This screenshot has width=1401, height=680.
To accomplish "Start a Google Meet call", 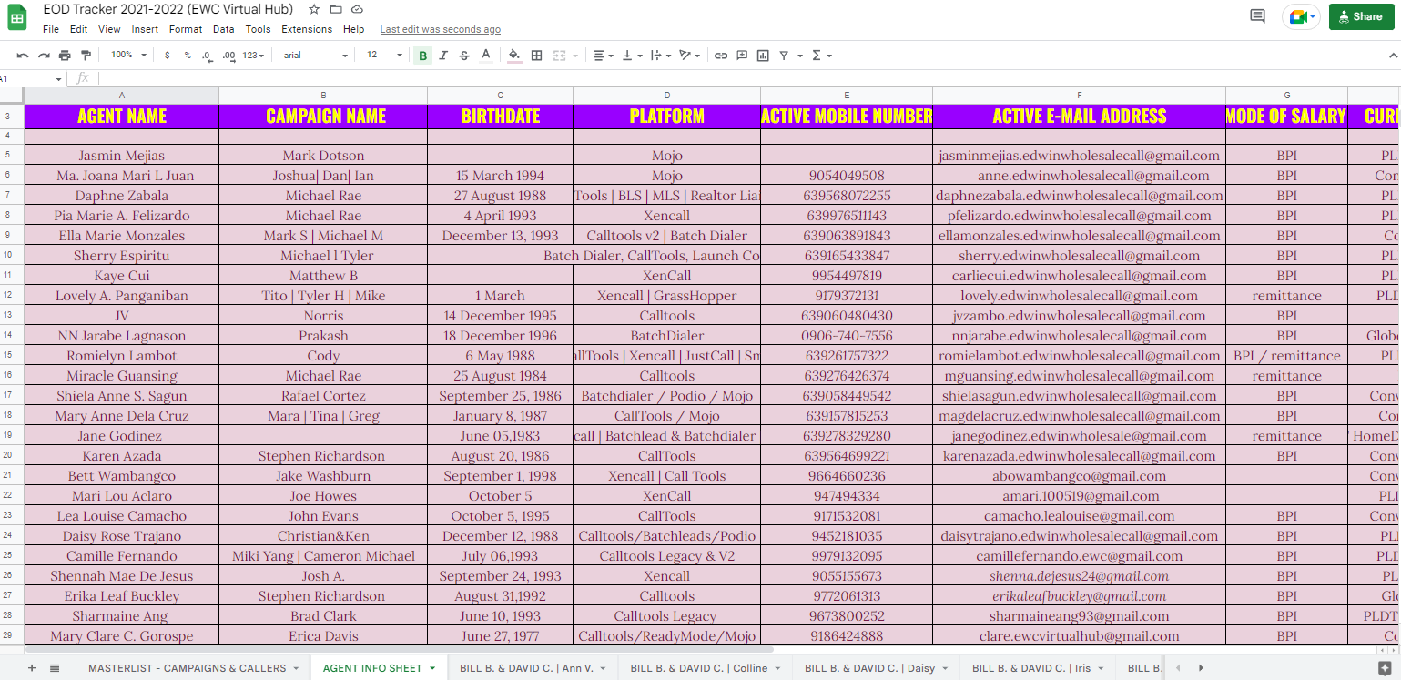I will pos(1301,16).
